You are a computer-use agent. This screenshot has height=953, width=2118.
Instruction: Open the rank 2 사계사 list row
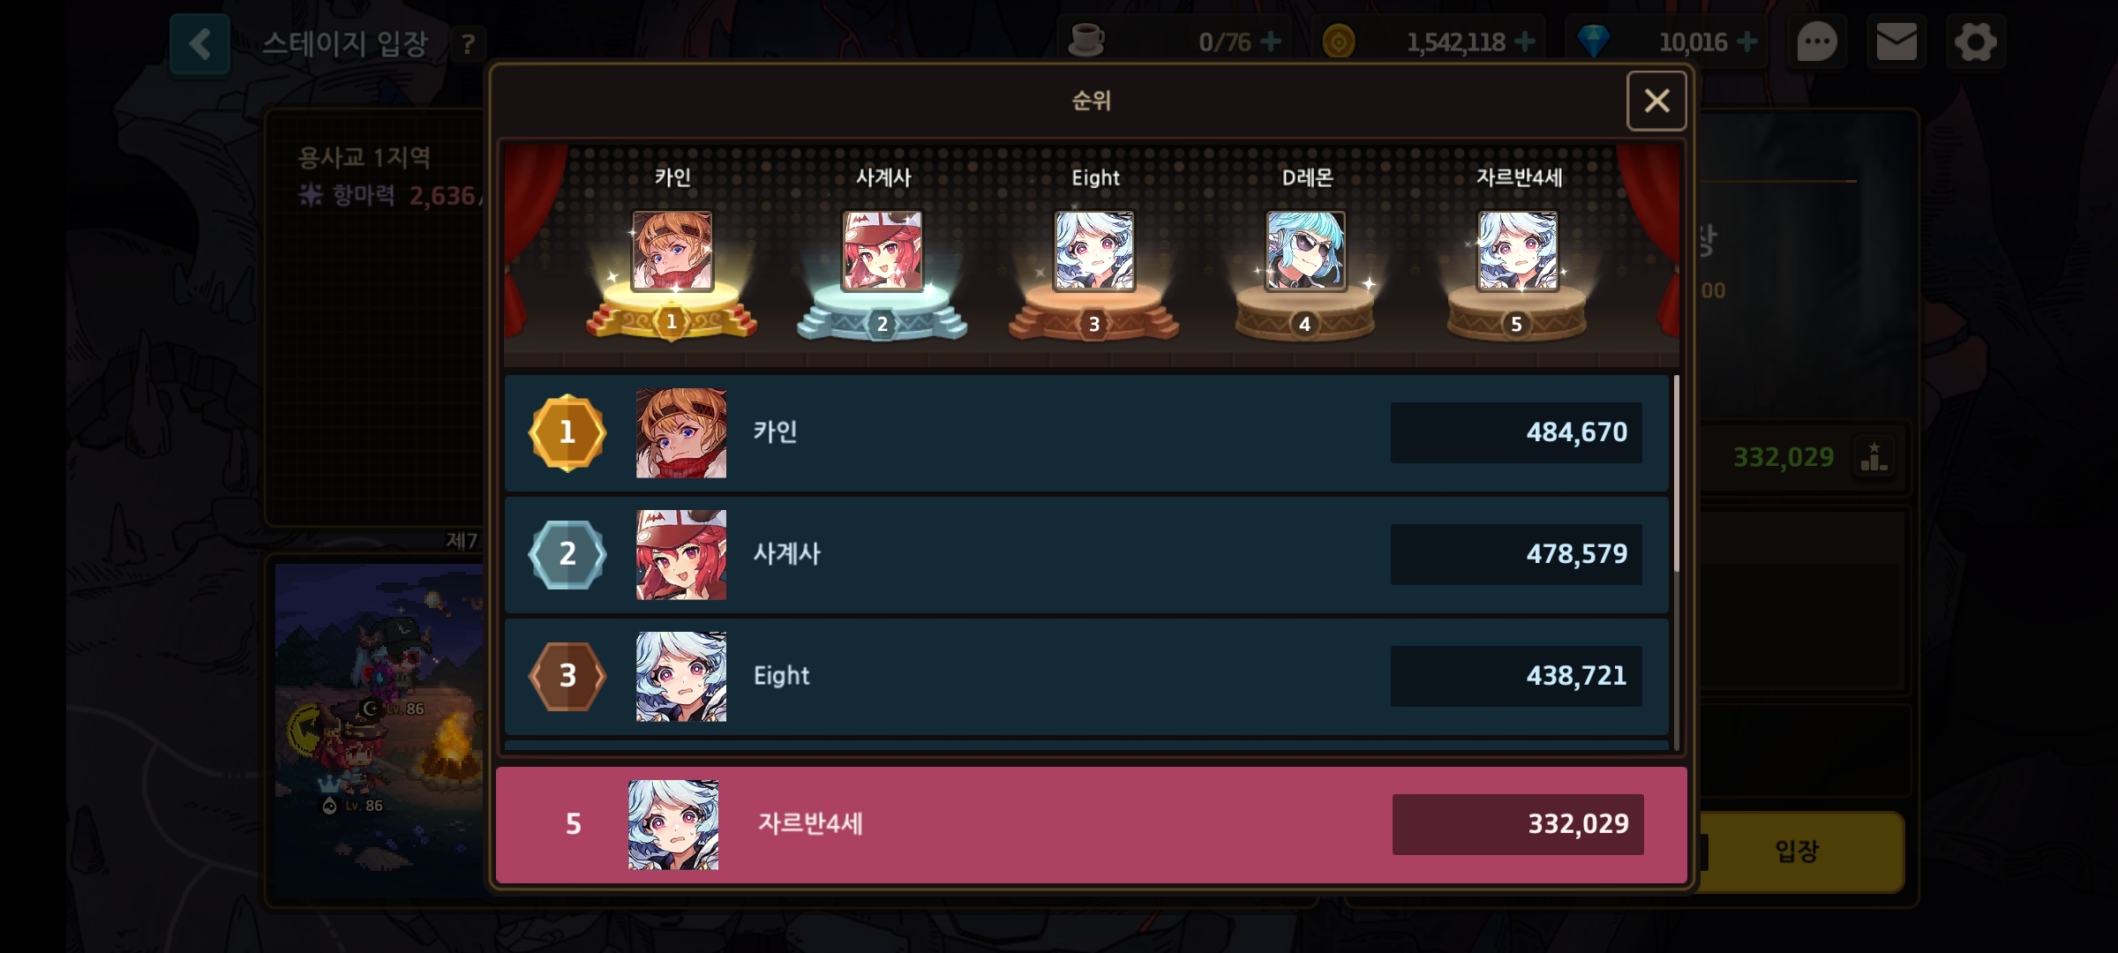pos(1086,555)
